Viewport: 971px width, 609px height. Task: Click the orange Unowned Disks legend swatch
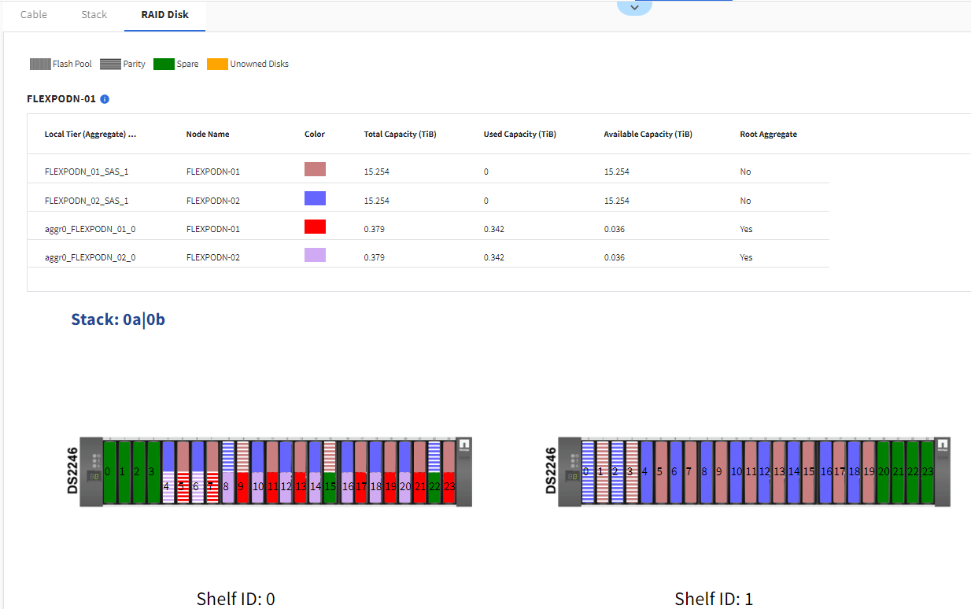click(x=217, y=64)
